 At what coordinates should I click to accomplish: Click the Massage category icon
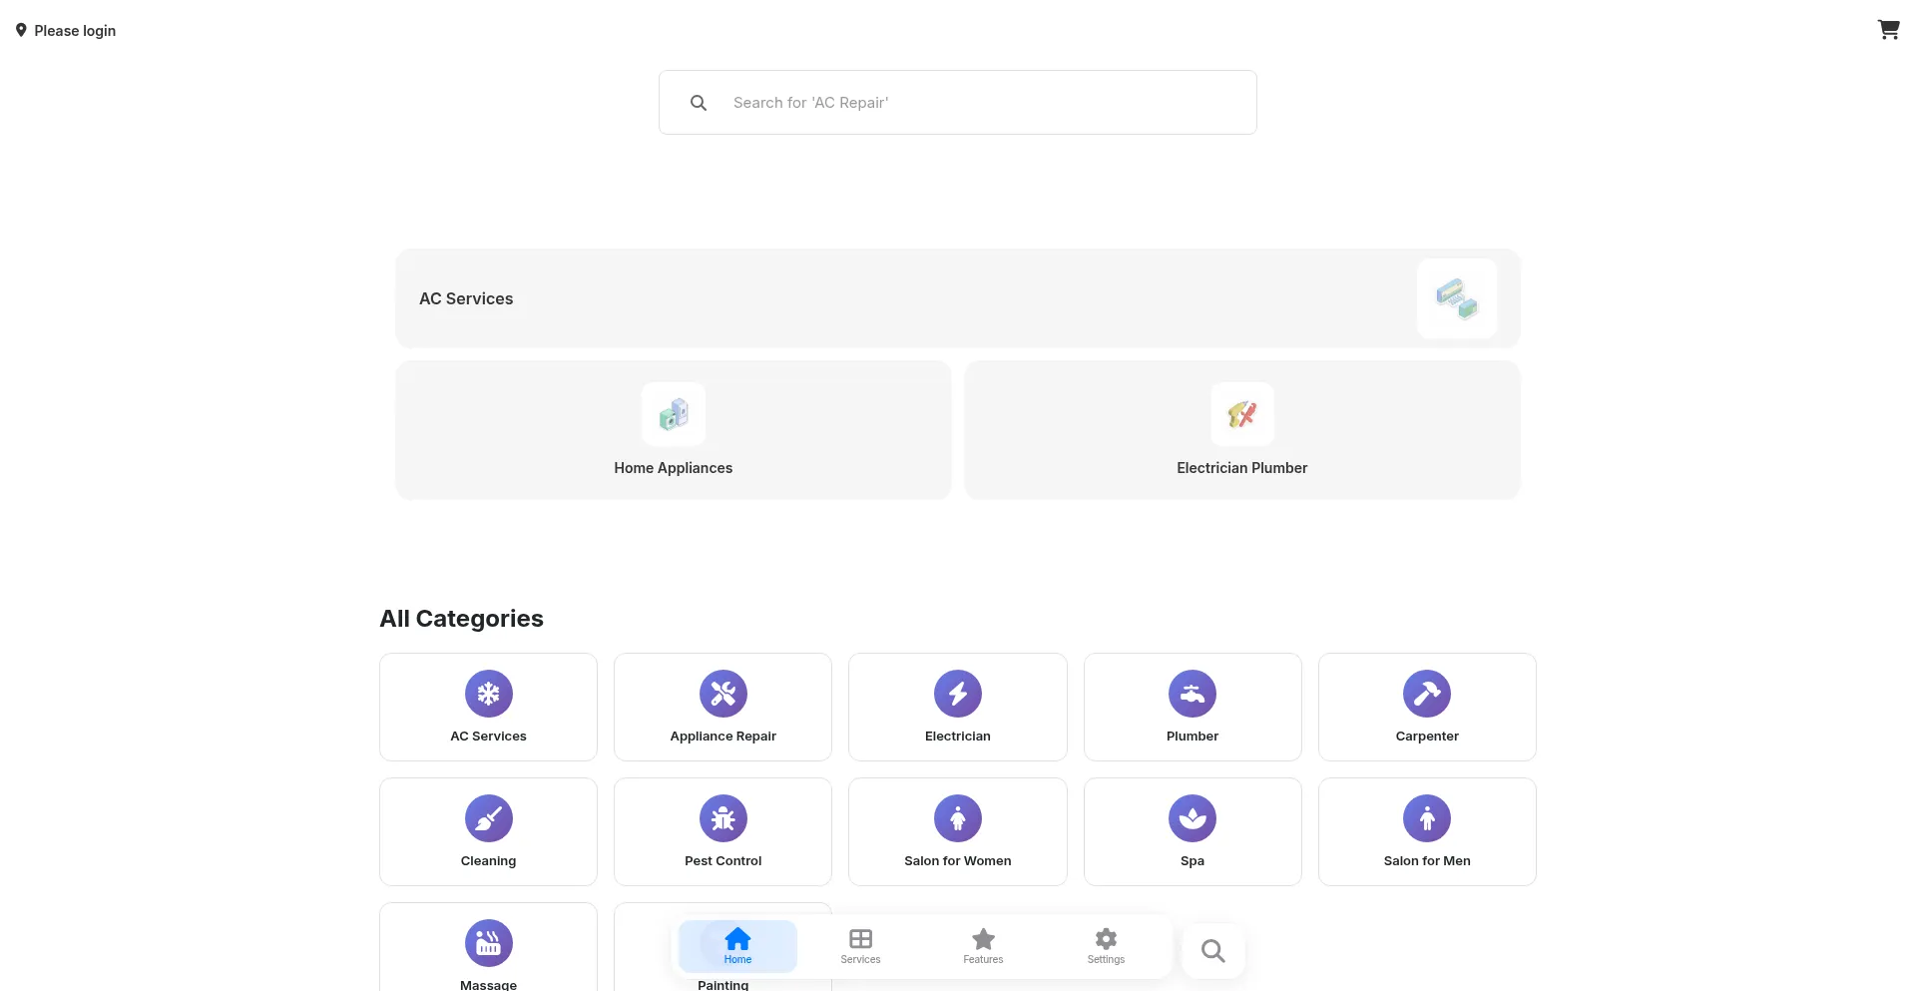coord(488,943)
